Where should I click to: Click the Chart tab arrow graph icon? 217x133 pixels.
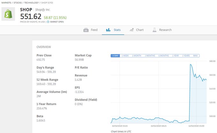131,30
